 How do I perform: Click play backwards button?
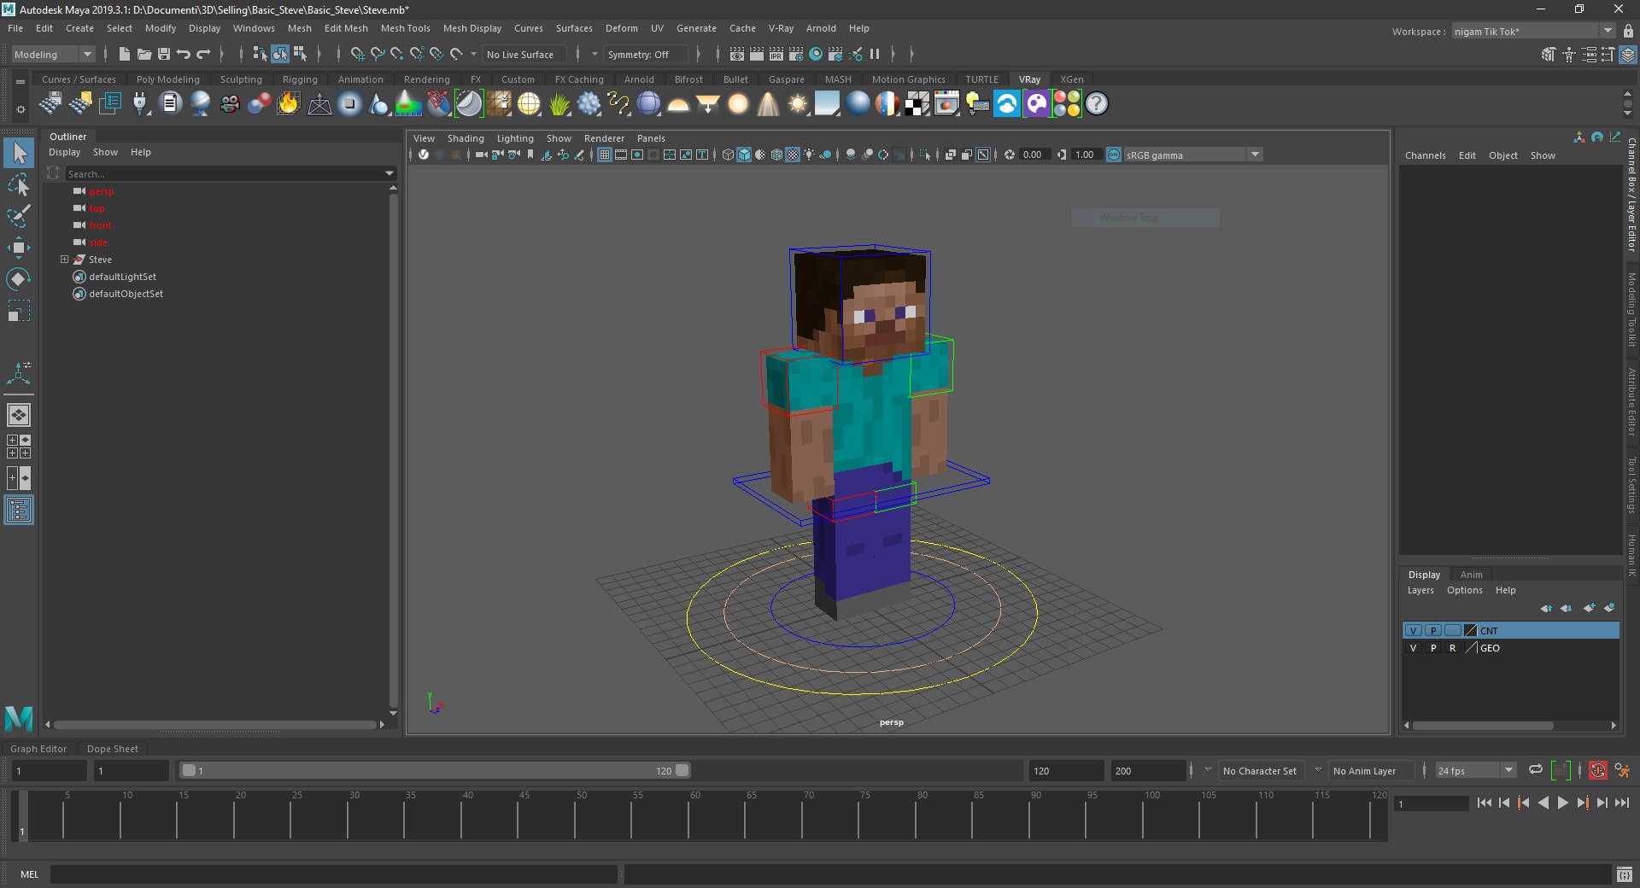1543,803
